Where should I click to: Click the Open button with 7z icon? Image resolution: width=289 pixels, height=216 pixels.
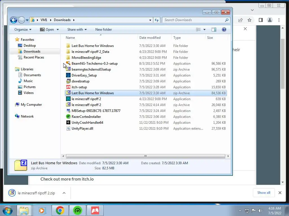pos(47,30)
